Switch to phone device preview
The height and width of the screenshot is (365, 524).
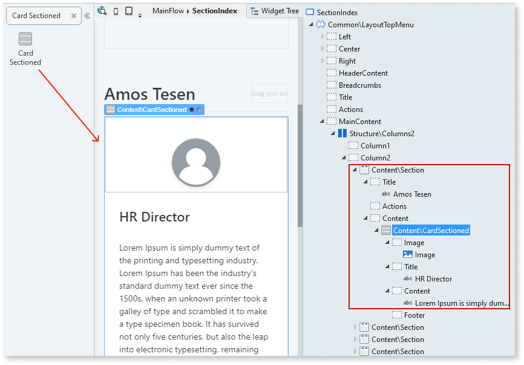[x=116, y=11]
